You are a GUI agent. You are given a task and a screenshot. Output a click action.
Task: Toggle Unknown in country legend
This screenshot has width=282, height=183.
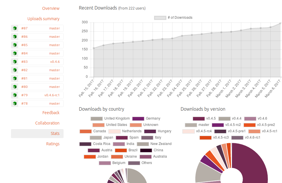coord(144,125)
